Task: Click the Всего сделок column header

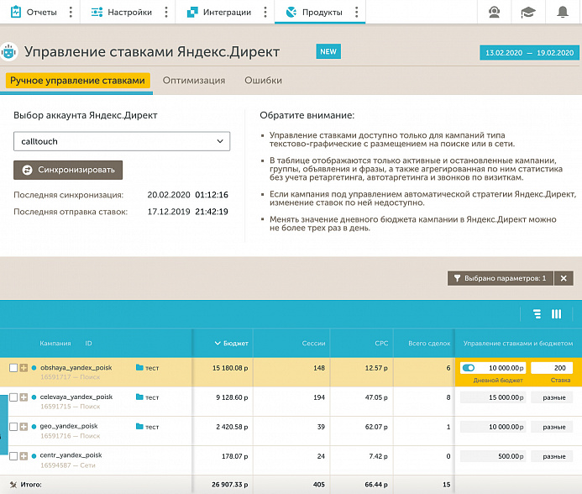Action: 429,344
